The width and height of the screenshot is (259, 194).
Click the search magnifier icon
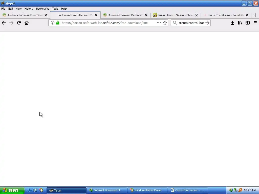[175, 23]
